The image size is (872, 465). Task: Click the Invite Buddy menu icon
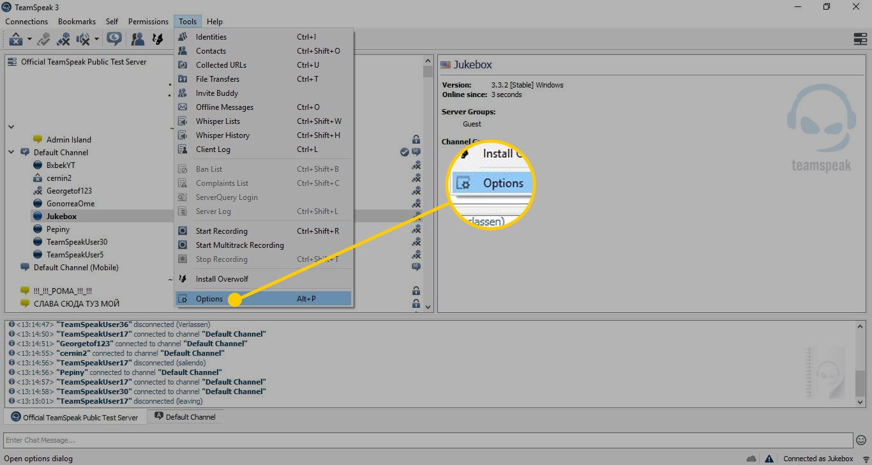[x=183, y=93]
